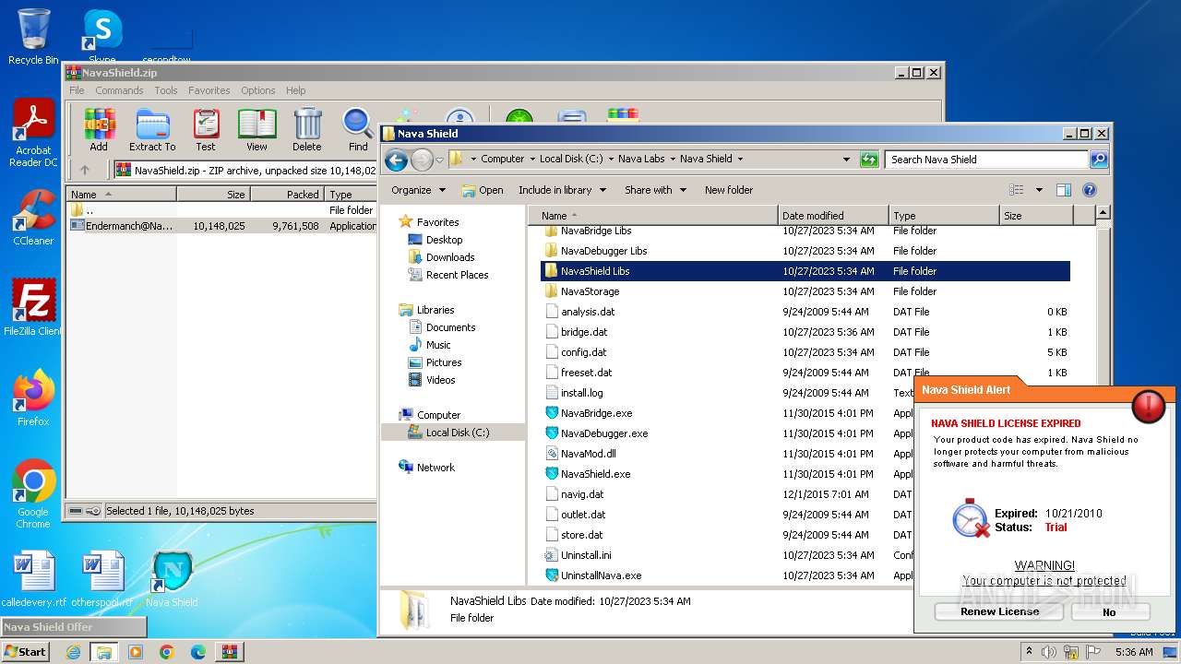Open the Tools menu in WinRAR
Image resolution: width=1181 pixels, height=664 pixels.
click(x=166, y=90)
